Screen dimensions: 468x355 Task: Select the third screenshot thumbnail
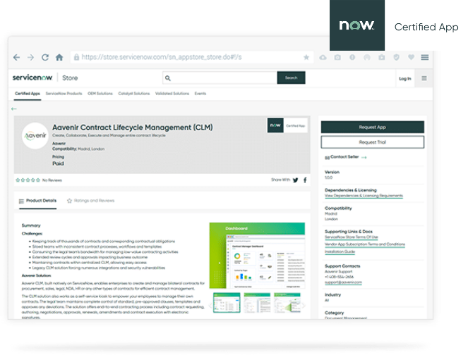287,303
